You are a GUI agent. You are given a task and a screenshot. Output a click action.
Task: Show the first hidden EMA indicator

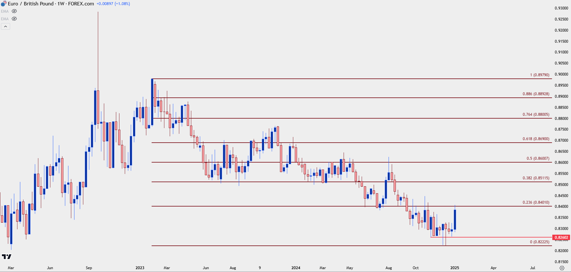[14, 11]
